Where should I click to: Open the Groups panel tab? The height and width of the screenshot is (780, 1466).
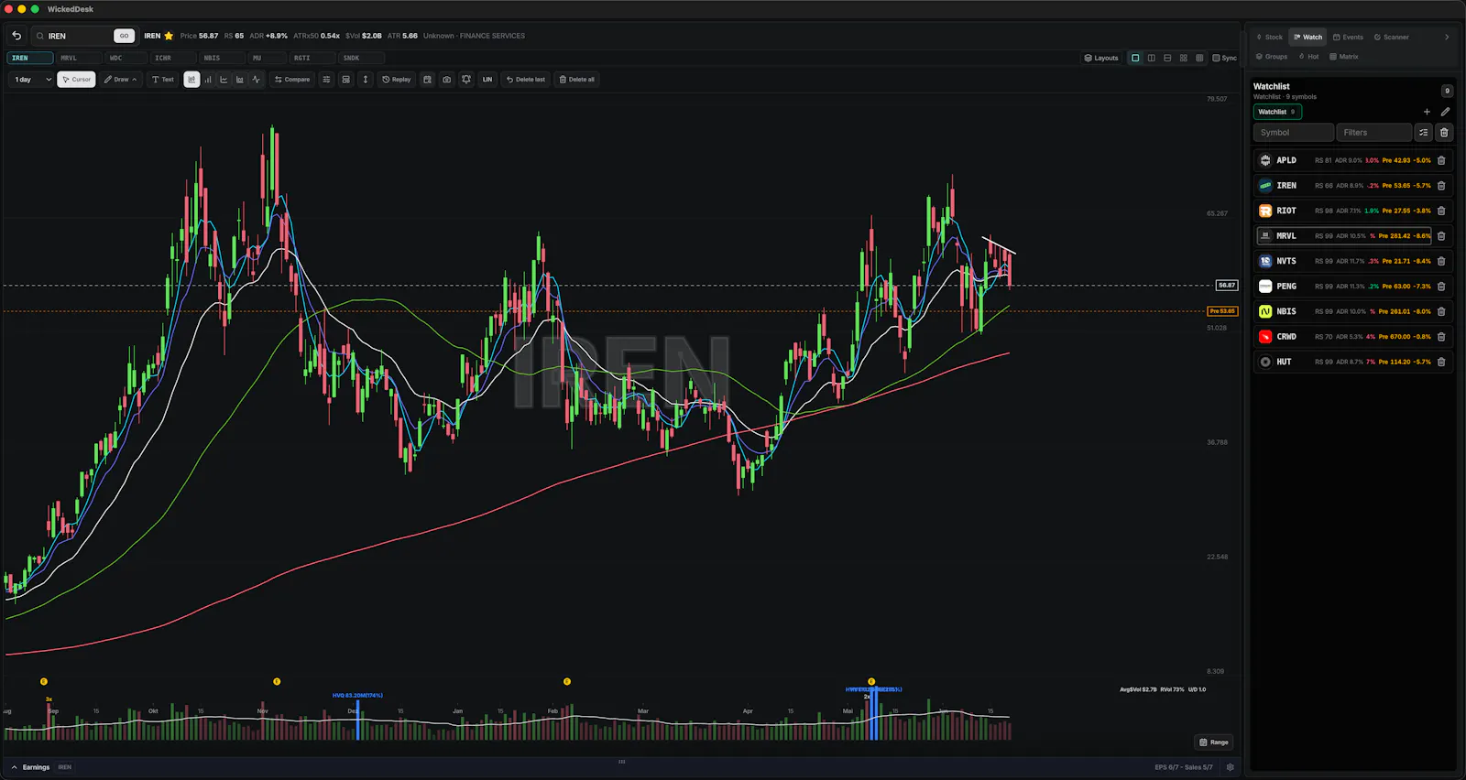click(1272, 57)
